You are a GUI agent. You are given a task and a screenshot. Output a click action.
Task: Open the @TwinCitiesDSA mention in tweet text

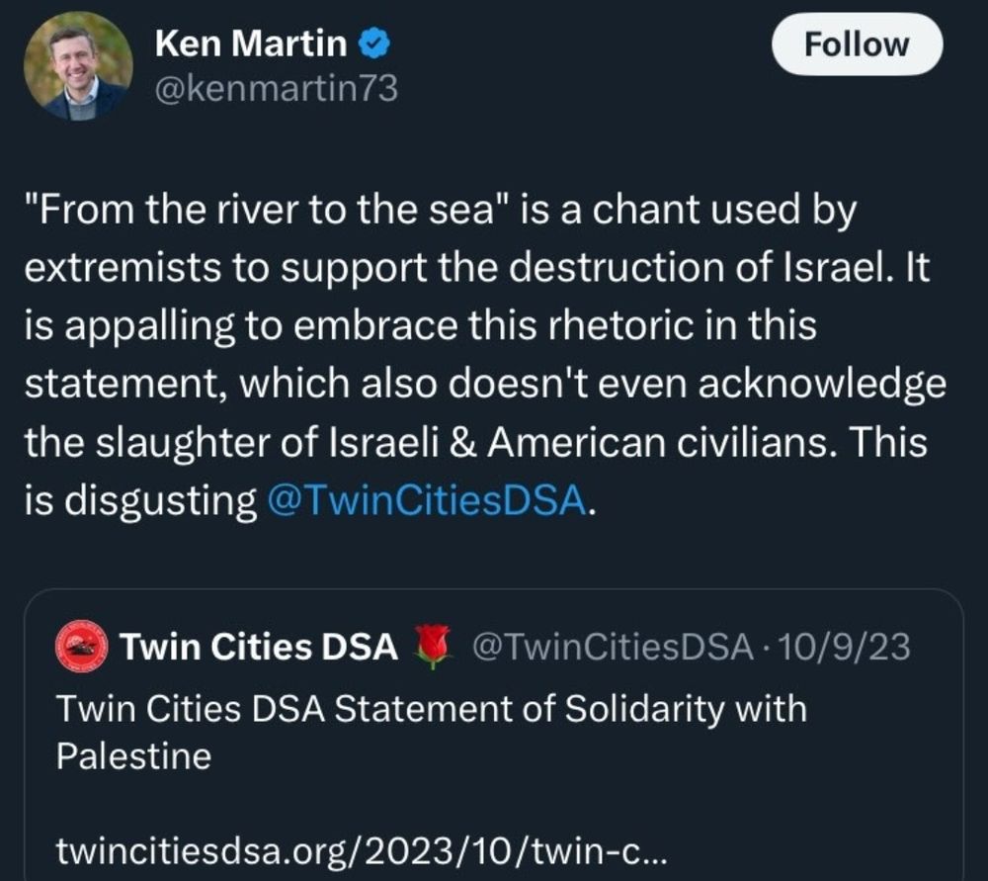[x=427, y=500]
